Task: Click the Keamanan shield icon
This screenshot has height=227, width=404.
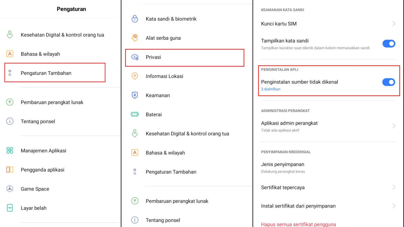Action: point(135,95)
